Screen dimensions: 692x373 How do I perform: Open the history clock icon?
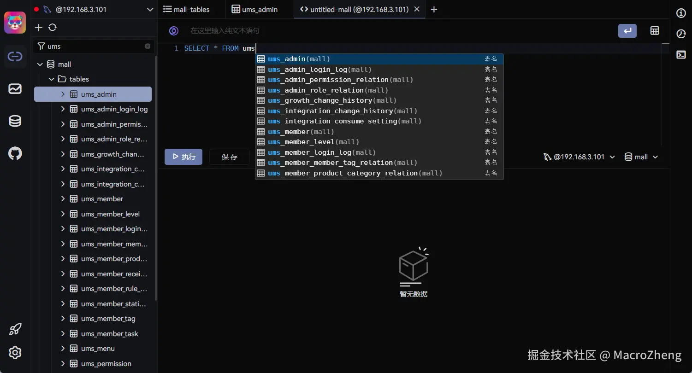click(x=681, y=34)
